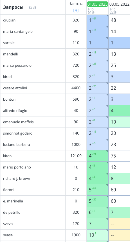Click the +71 change indicator for kiton
This screenshot has width=130, height=242.
(94, 154)
